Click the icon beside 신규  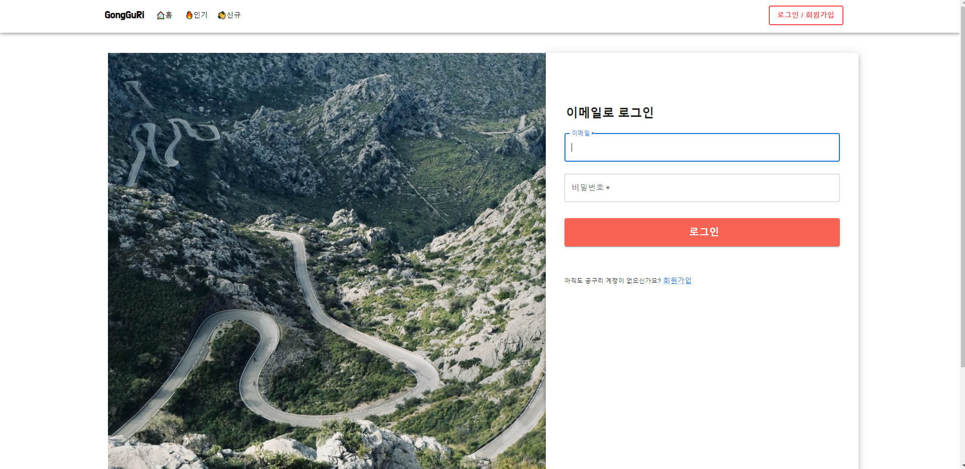pyautogui.click(x=221, y=15)
